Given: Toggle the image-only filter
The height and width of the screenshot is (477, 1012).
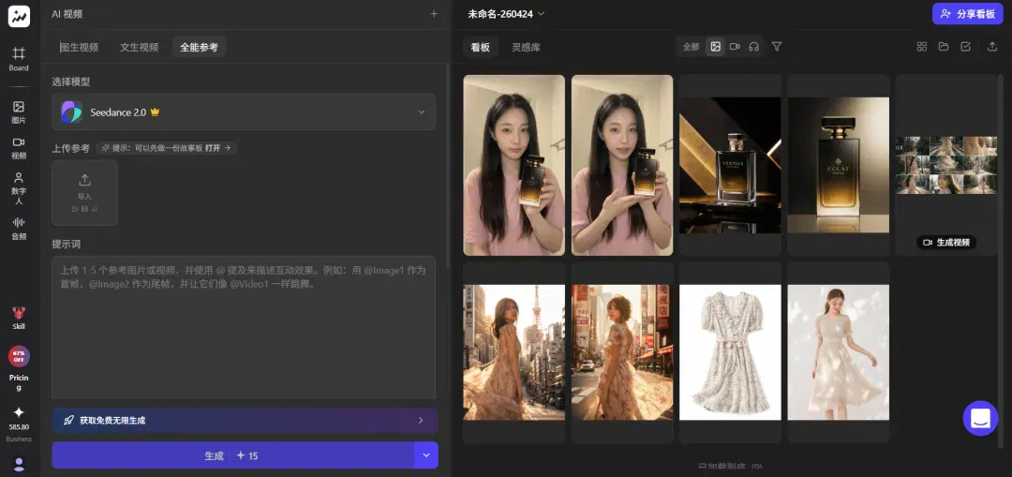Looking at the screenshot, I should (x=715, y=47).
